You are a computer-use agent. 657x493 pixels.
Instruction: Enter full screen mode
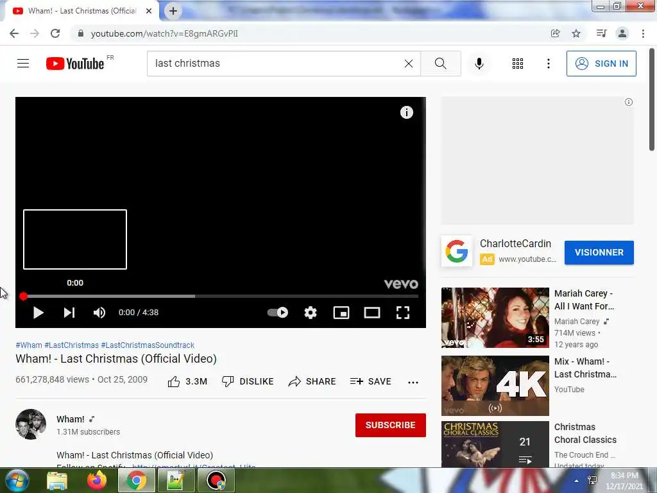[x=403, y=313]
